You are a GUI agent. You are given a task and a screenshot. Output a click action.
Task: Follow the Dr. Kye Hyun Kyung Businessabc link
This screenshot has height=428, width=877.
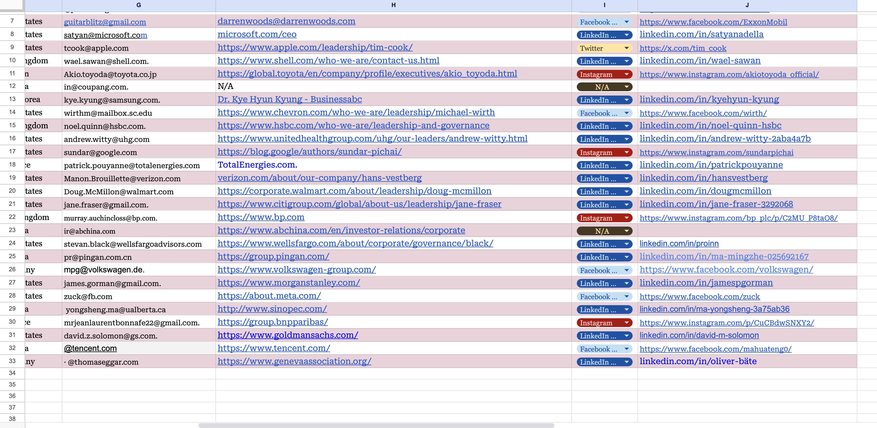[x=290, y=99]
